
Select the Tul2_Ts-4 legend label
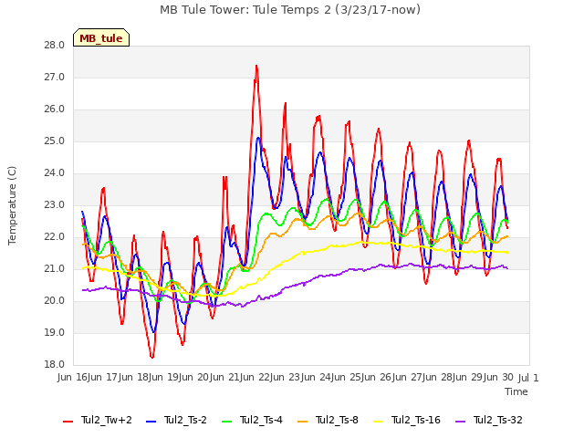click(x=262, y=420)
